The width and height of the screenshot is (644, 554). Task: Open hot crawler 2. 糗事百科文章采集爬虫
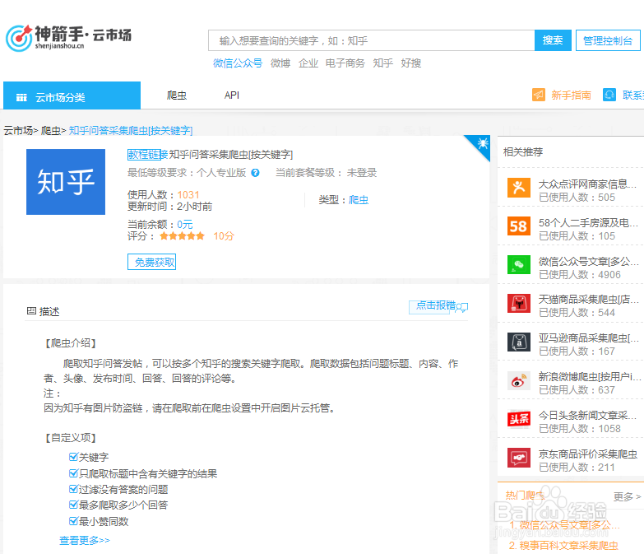point(563,546)
